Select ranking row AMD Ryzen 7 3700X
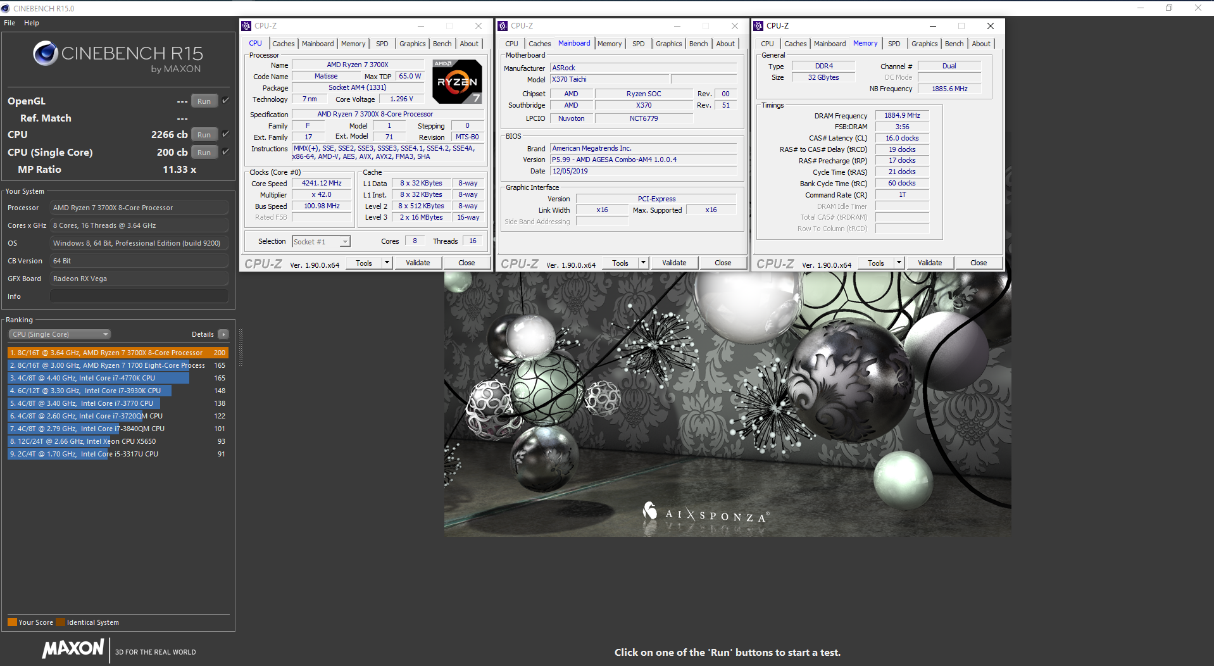This screenshot has height=666, width=1214. coord(118,353)
